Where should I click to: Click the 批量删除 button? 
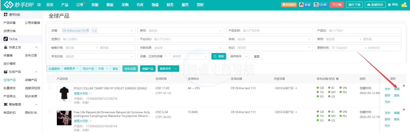click(x=54, y=68)
